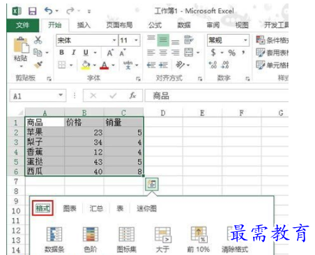Select the column D header
315x255 pixels.
click(163, 113)
